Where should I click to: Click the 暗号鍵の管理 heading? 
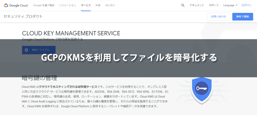tap(40, 78)
